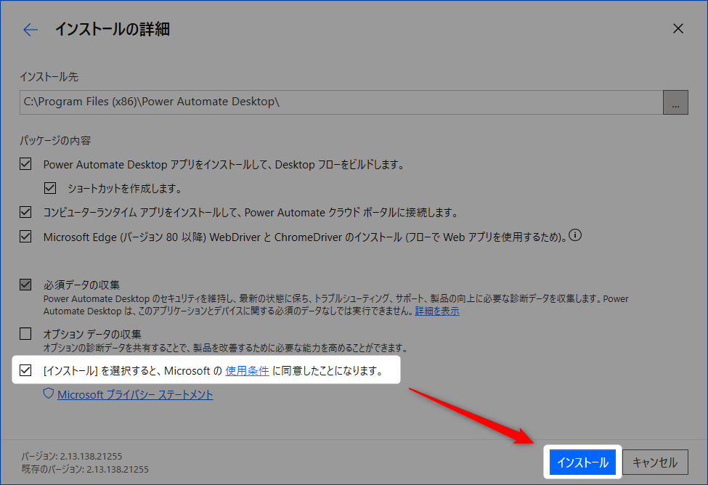Toggle Microsoft Edge WebDriver install checkbox
This screenshot has height=485, width=708.
point(25,236)
